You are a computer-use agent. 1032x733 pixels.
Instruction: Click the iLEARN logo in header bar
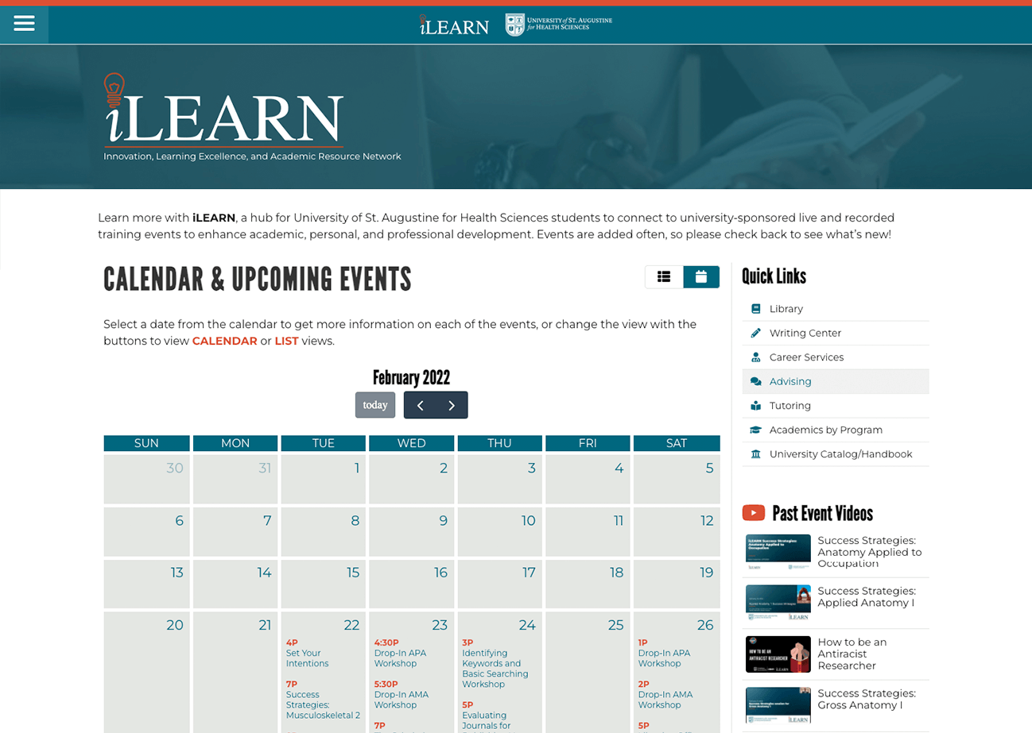click(454, 25)
